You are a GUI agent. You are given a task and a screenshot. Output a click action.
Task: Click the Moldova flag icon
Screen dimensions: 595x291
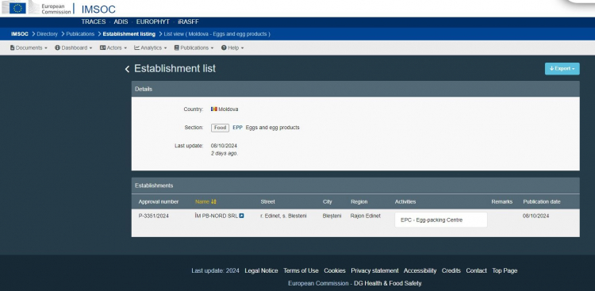214,109
